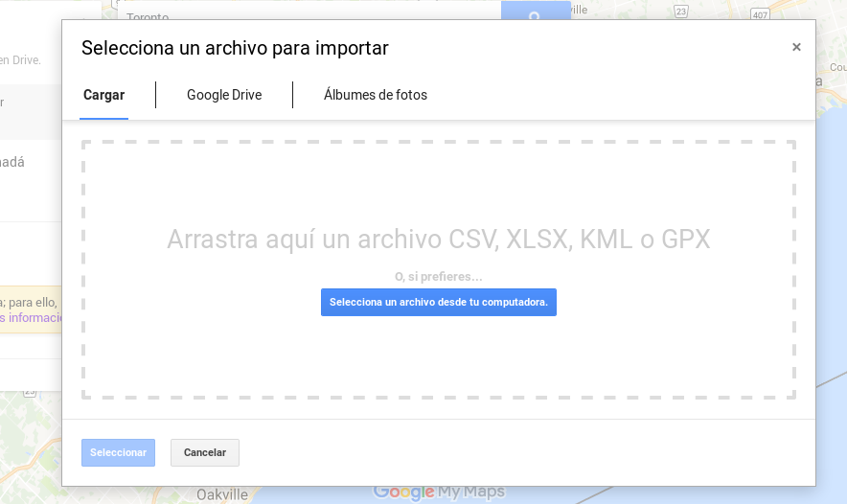The width and height of the screenshot is (847, 504).
Task: Click the 'O, si prefieres...' text
Action: coord(438,277)
